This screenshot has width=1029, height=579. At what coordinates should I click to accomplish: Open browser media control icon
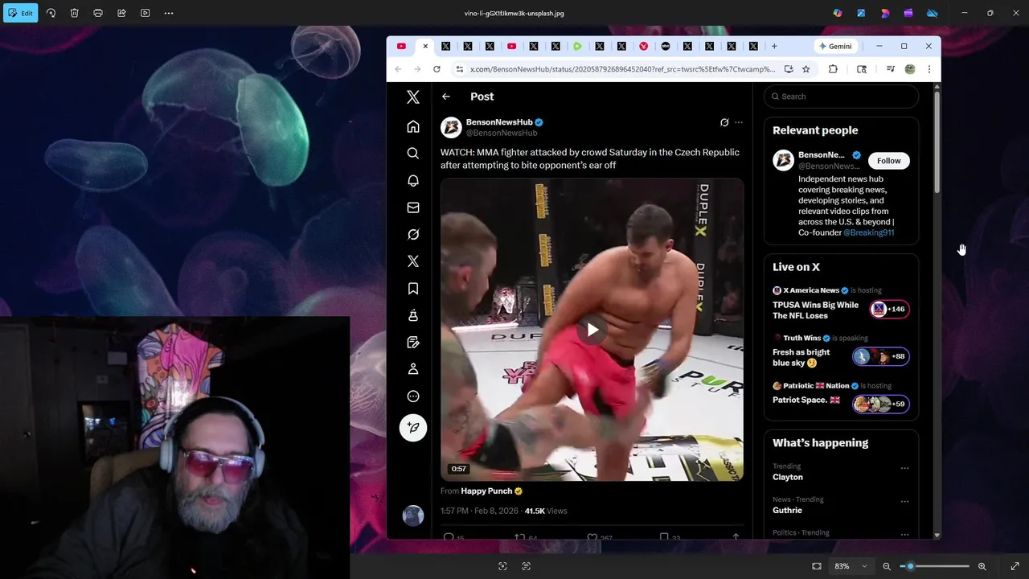[x=890, y=69]
